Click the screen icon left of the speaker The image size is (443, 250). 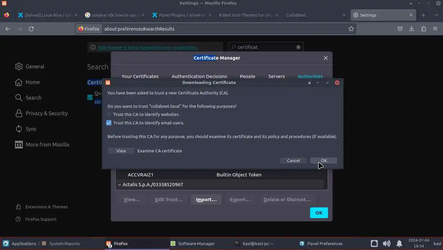(x=374, y=243)
